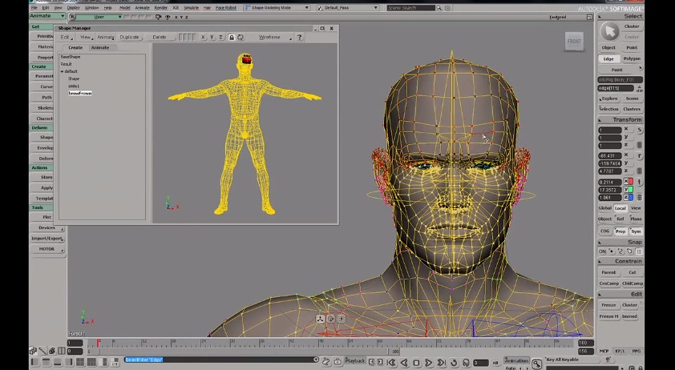This screenshot has width=675, height=370.
Task: Play animation backward
Action: click(404, 363)
